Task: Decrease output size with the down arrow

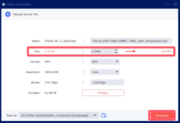Action: click(116, 53)
